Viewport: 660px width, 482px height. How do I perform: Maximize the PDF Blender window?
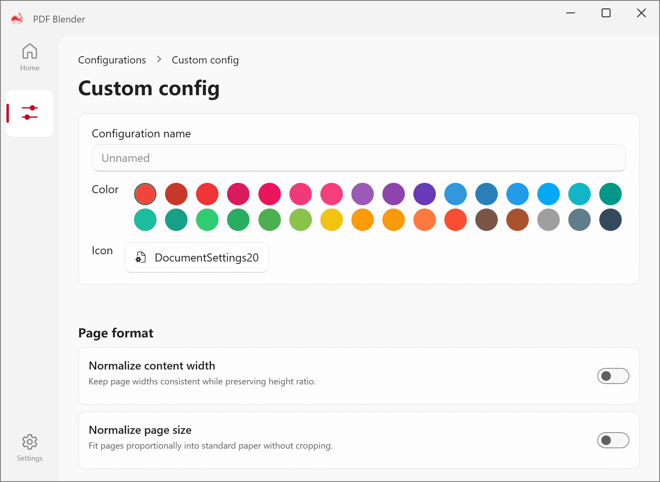[606, 13]
